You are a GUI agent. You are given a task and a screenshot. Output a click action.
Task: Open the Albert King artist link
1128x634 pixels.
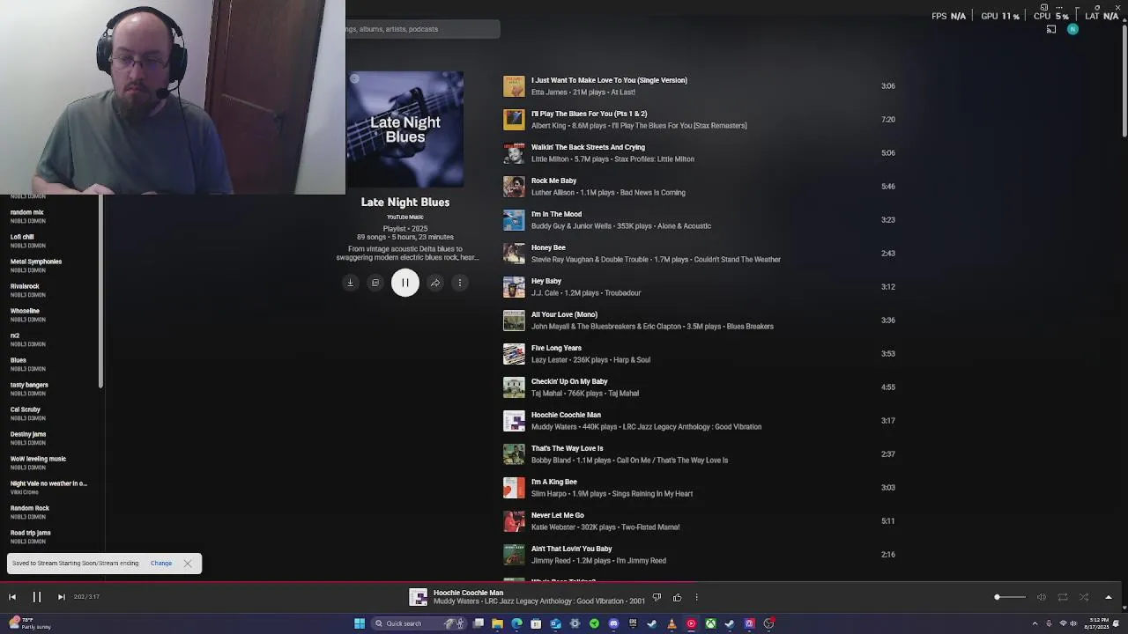tap(548, 126)
